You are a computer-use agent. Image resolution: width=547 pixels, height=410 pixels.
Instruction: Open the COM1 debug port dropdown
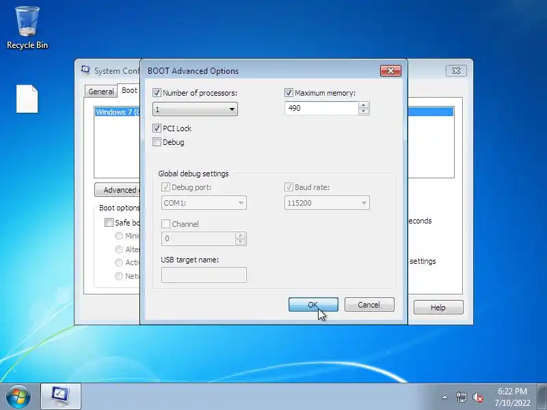point(204,203)
